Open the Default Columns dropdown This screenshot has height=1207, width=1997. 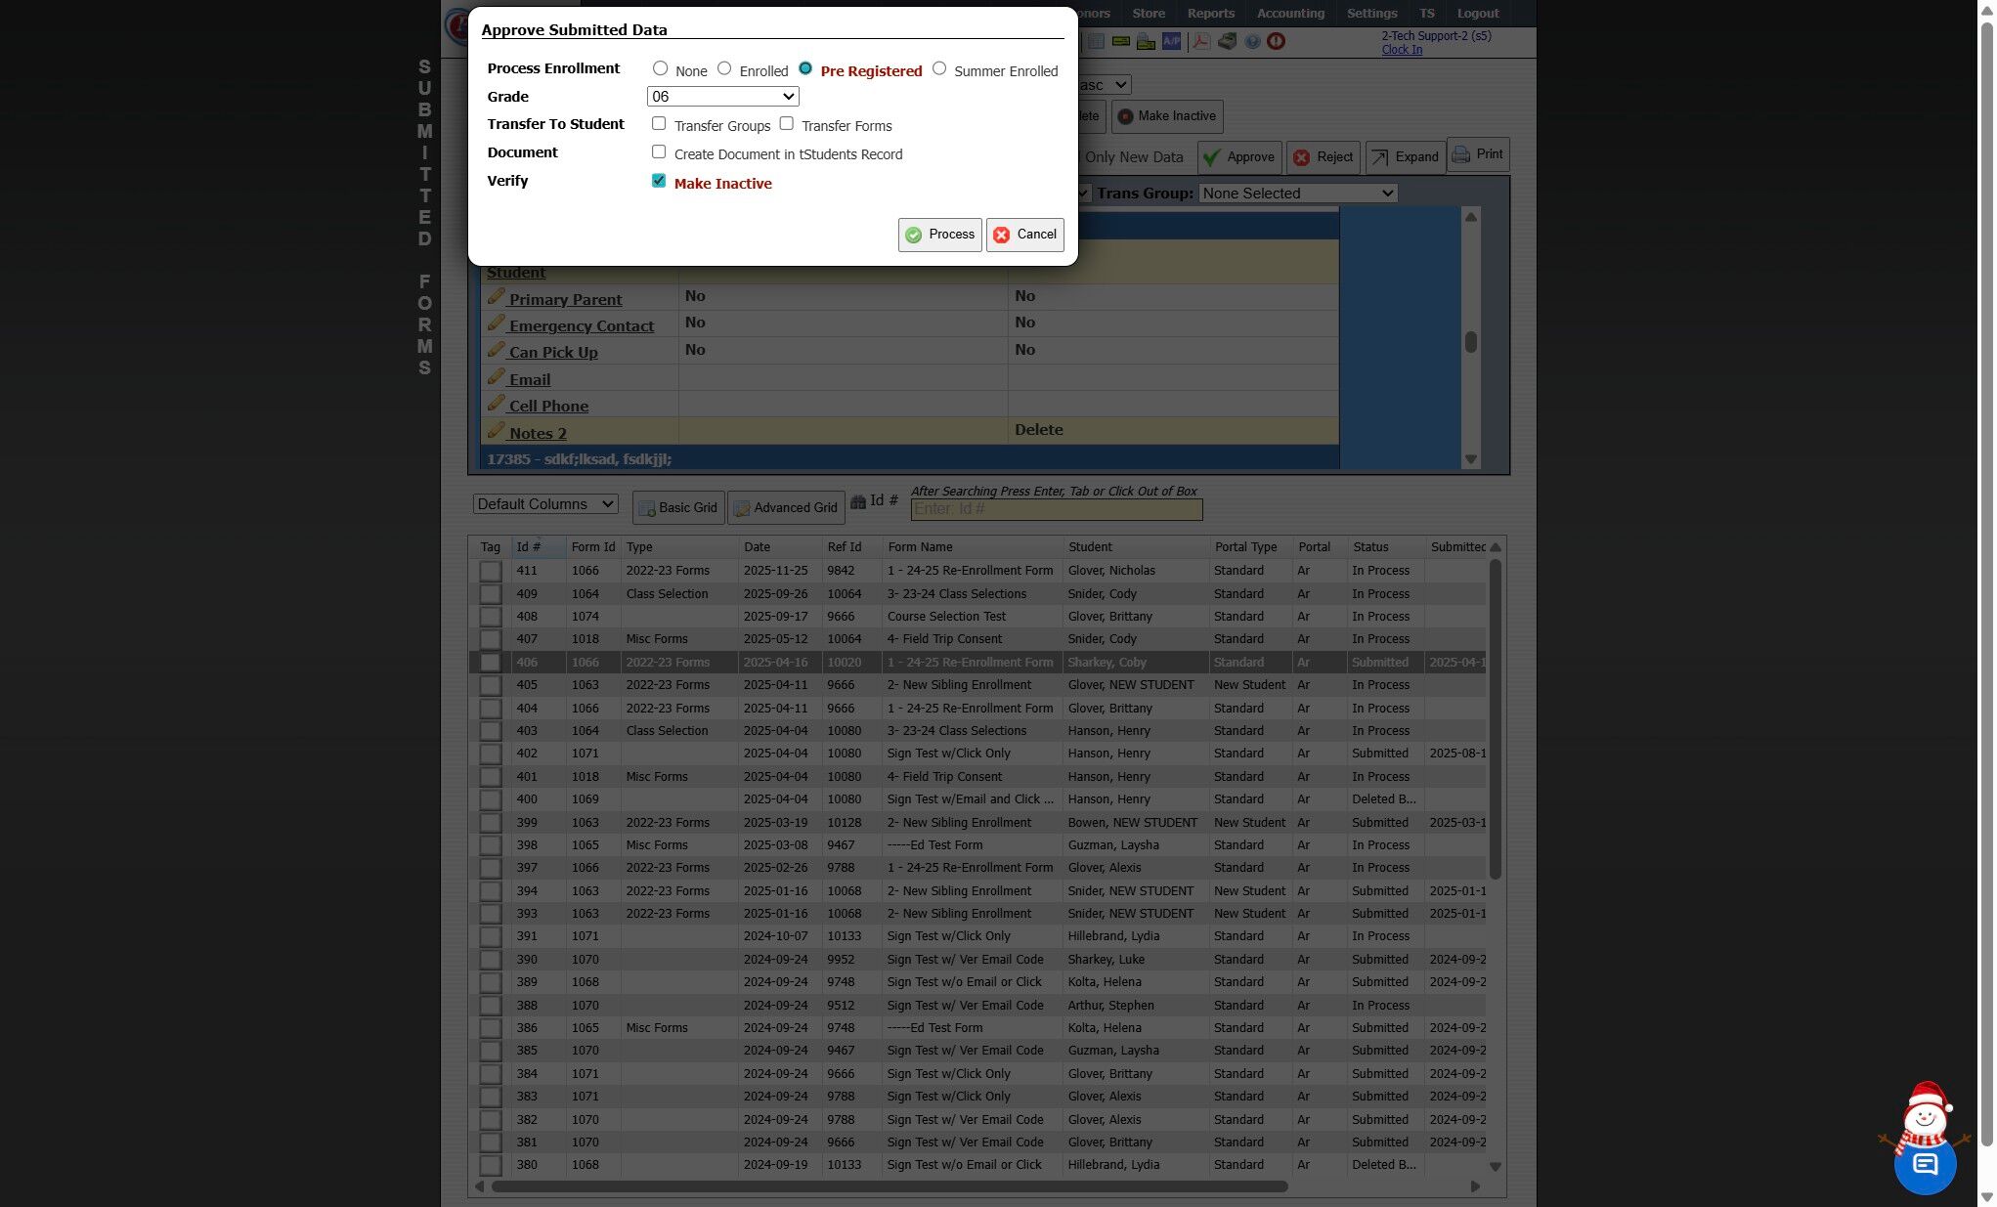point(544,504)
